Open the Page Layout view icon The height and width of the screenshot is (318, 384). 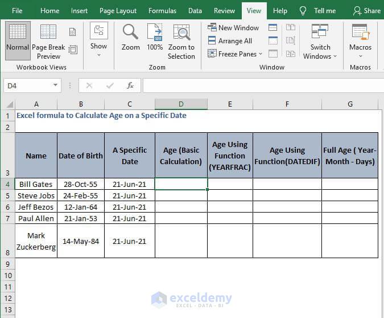(72, 32)
